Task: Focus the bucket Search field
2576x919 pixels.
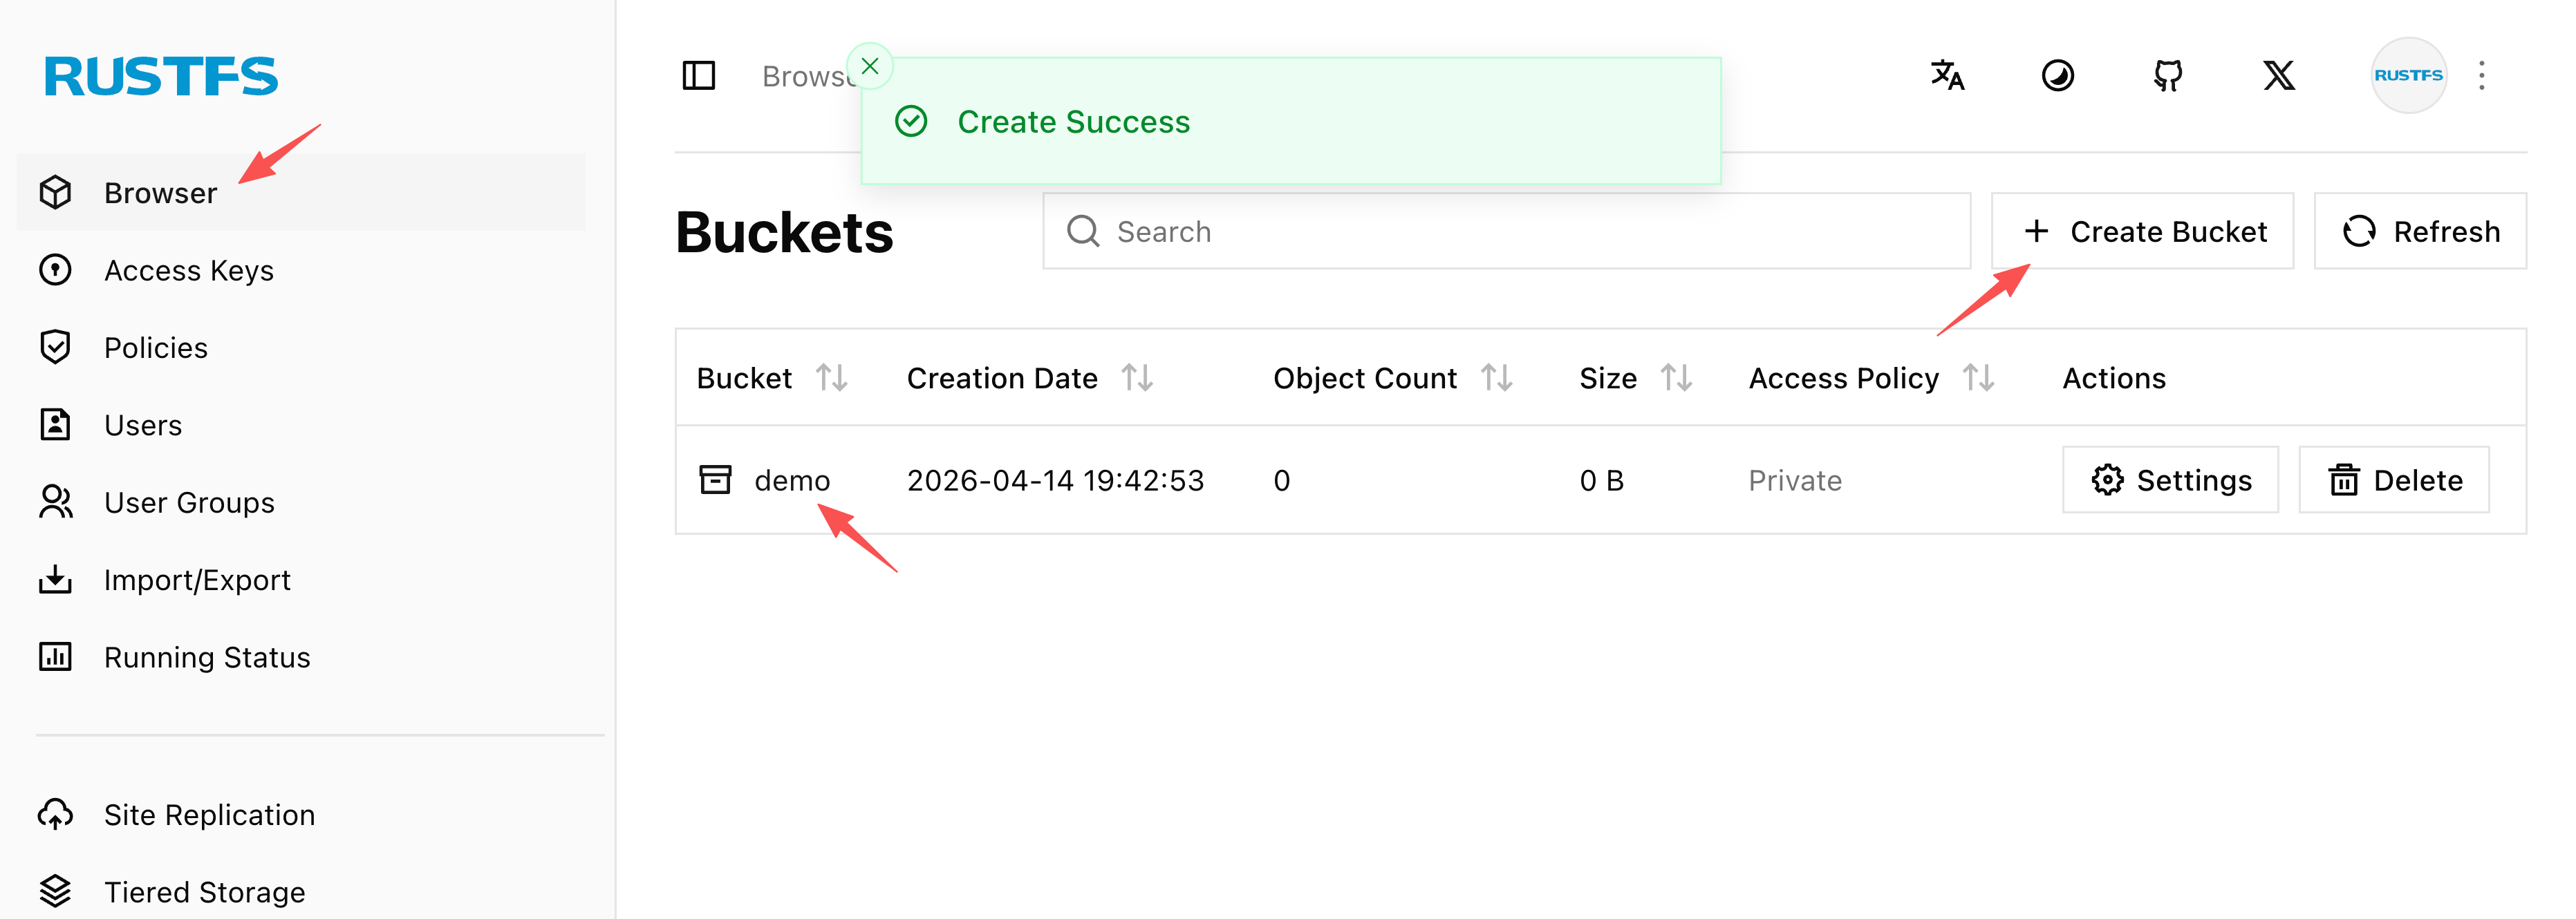Action: point(1506,231)
